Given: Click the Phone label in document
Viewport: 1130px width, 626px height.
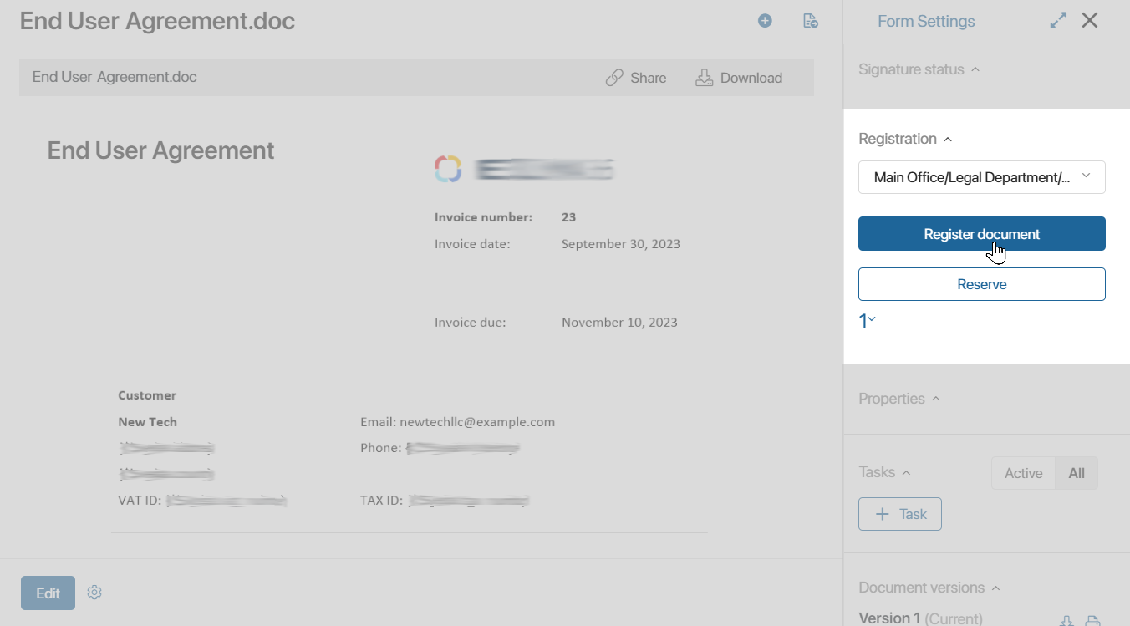Looking at the screenshot, I should coord(381,448).
